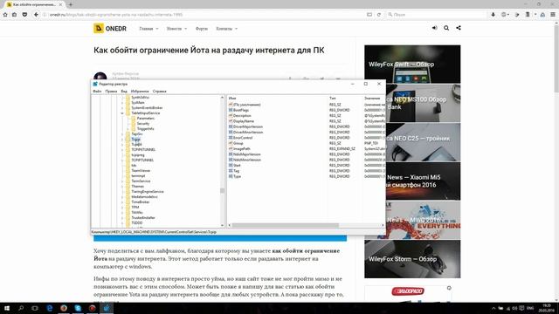Image resolution: width=559 pixels, height=314 pixels.
Task: Show hidden tray icons chevron
Action: point(493,308)
